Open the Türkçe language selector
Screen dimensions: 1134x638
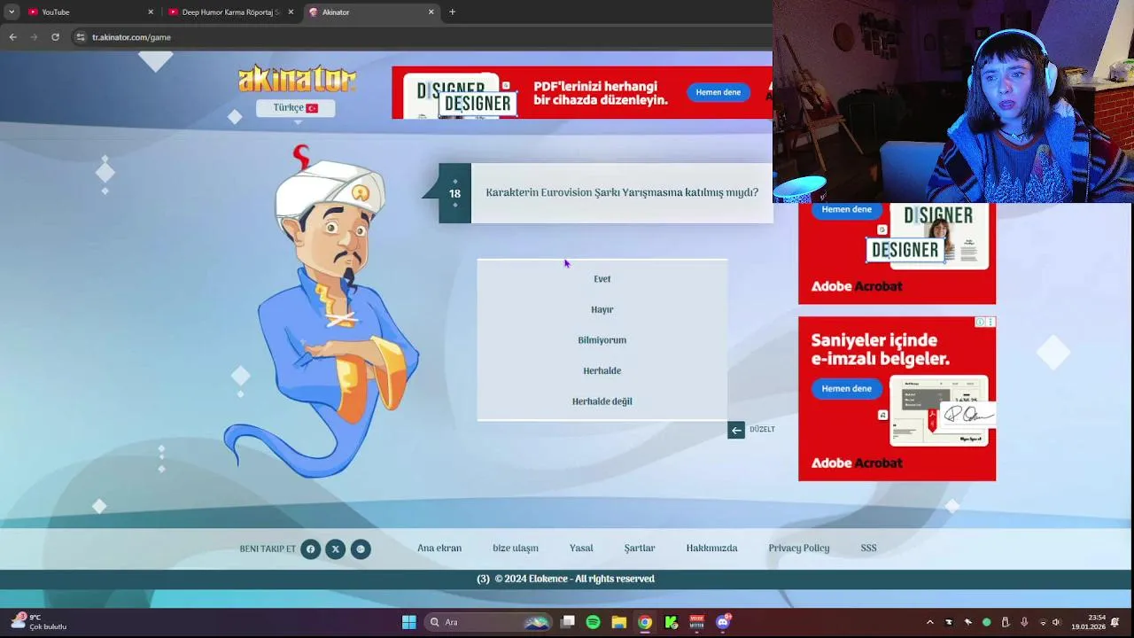[295, 107]
